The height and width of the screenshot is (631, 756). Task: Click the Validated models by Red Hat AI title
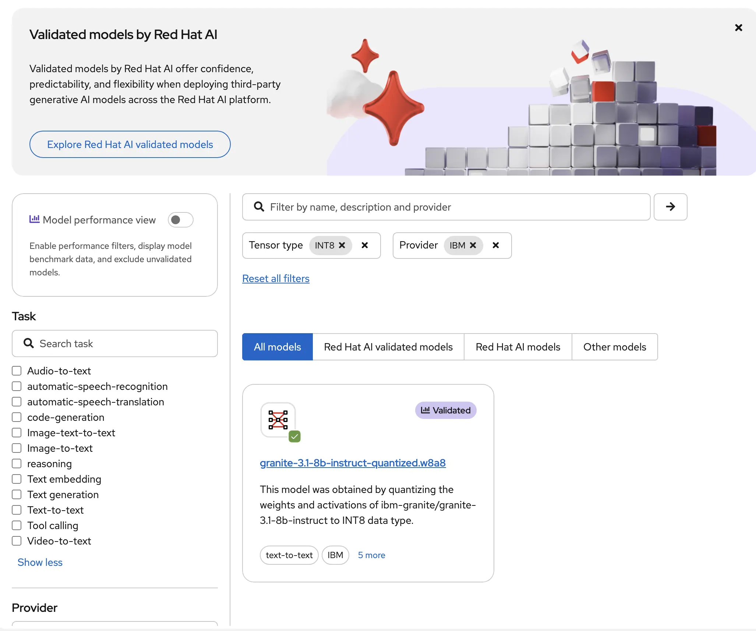click(123, 35)
